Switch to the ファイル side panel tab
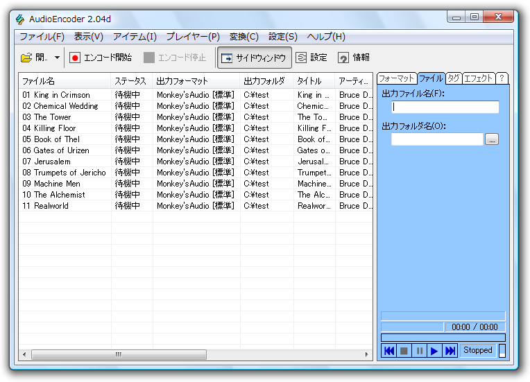The width and height of the screenshot is (530, 382). pos(431,78)
